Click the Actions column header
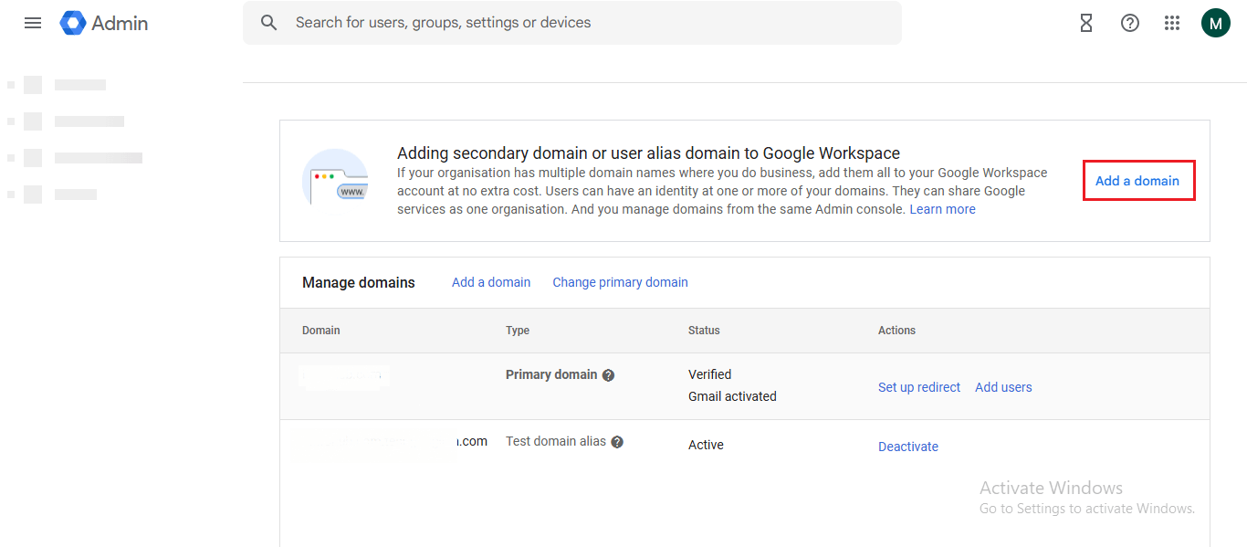 pos(896,331)
